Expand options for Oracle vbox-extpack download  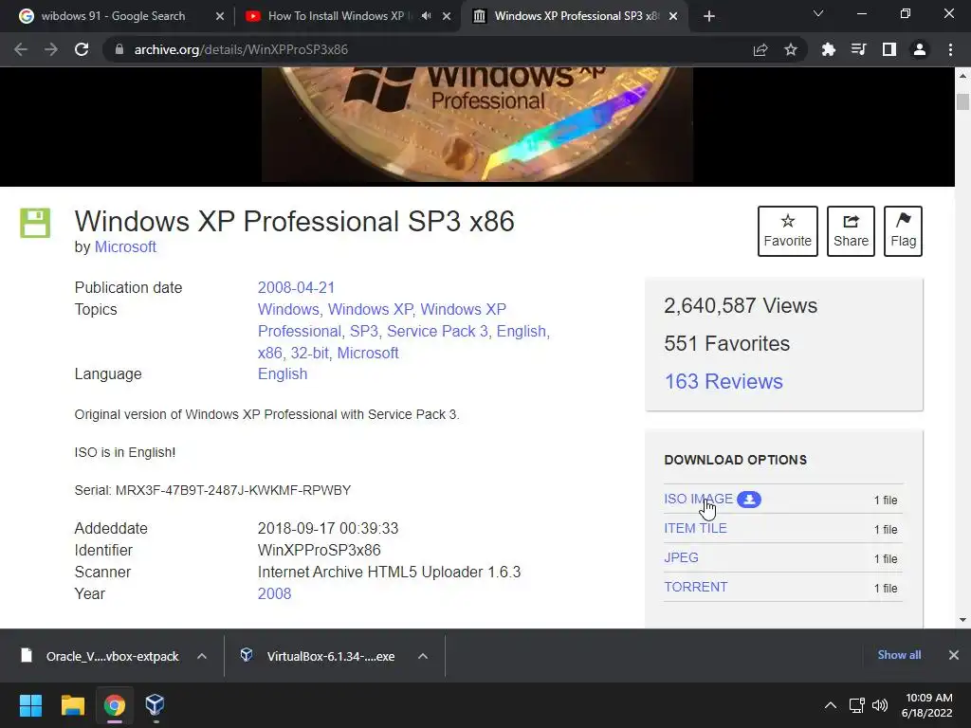pos(202,656)
